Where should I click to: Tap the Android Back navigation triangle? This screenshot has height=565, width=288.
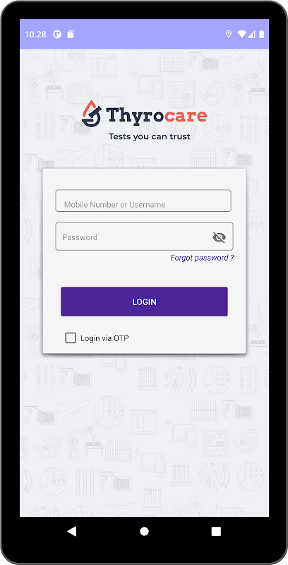point(72,531)
